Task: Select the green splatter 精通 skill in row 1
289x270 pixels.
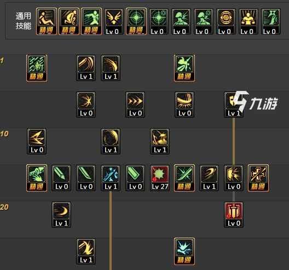Action: click(x=184, y=68)
